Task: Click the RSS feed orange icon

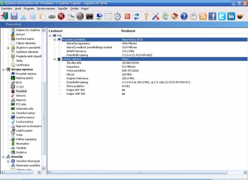Action: pos(203,17)
